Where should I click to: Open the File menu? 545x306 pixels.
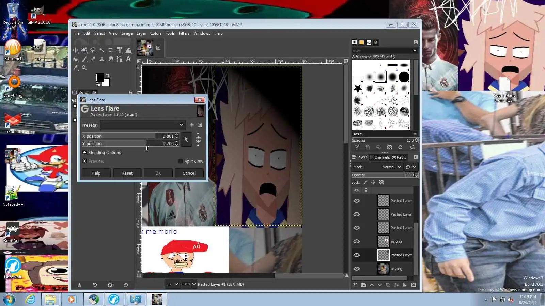pos(76,33)
